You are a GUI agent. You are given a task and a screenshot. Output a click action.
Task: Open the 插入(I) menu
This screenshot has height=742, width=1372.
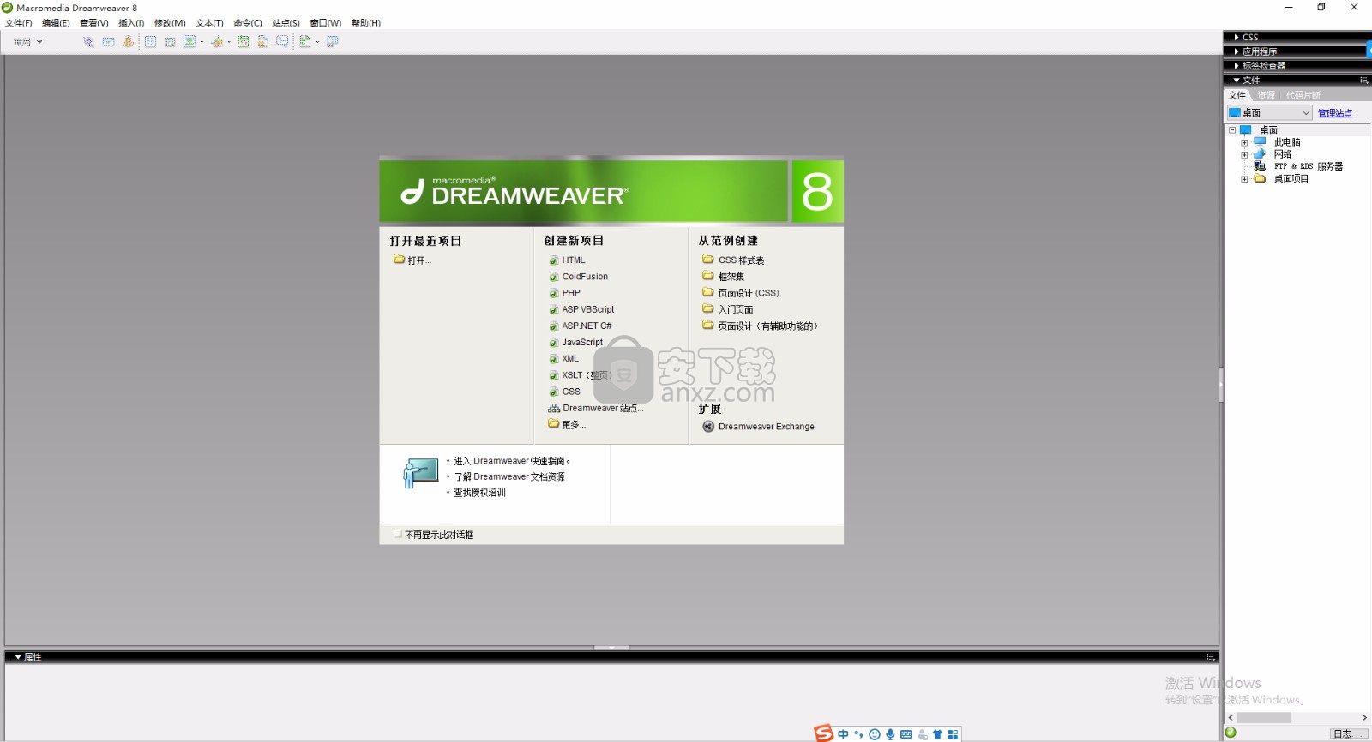(131, 23)
